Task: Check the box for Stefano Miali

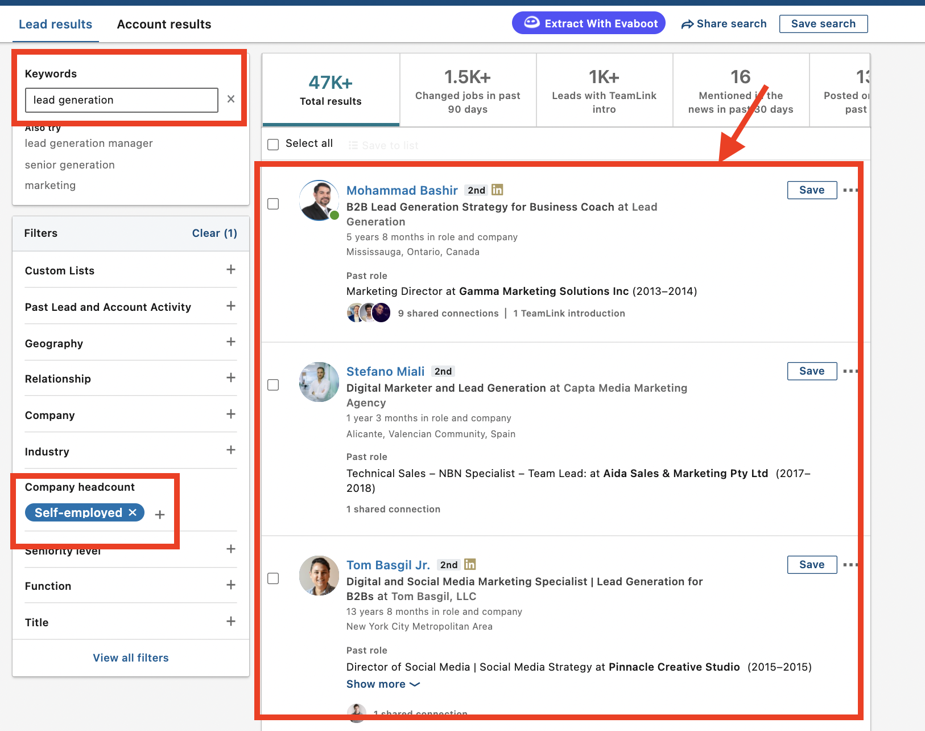Action: [273, 385]
